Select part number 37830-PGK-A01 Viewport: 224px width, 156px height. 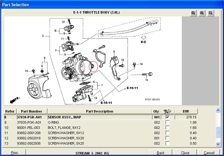click(30, 117)
